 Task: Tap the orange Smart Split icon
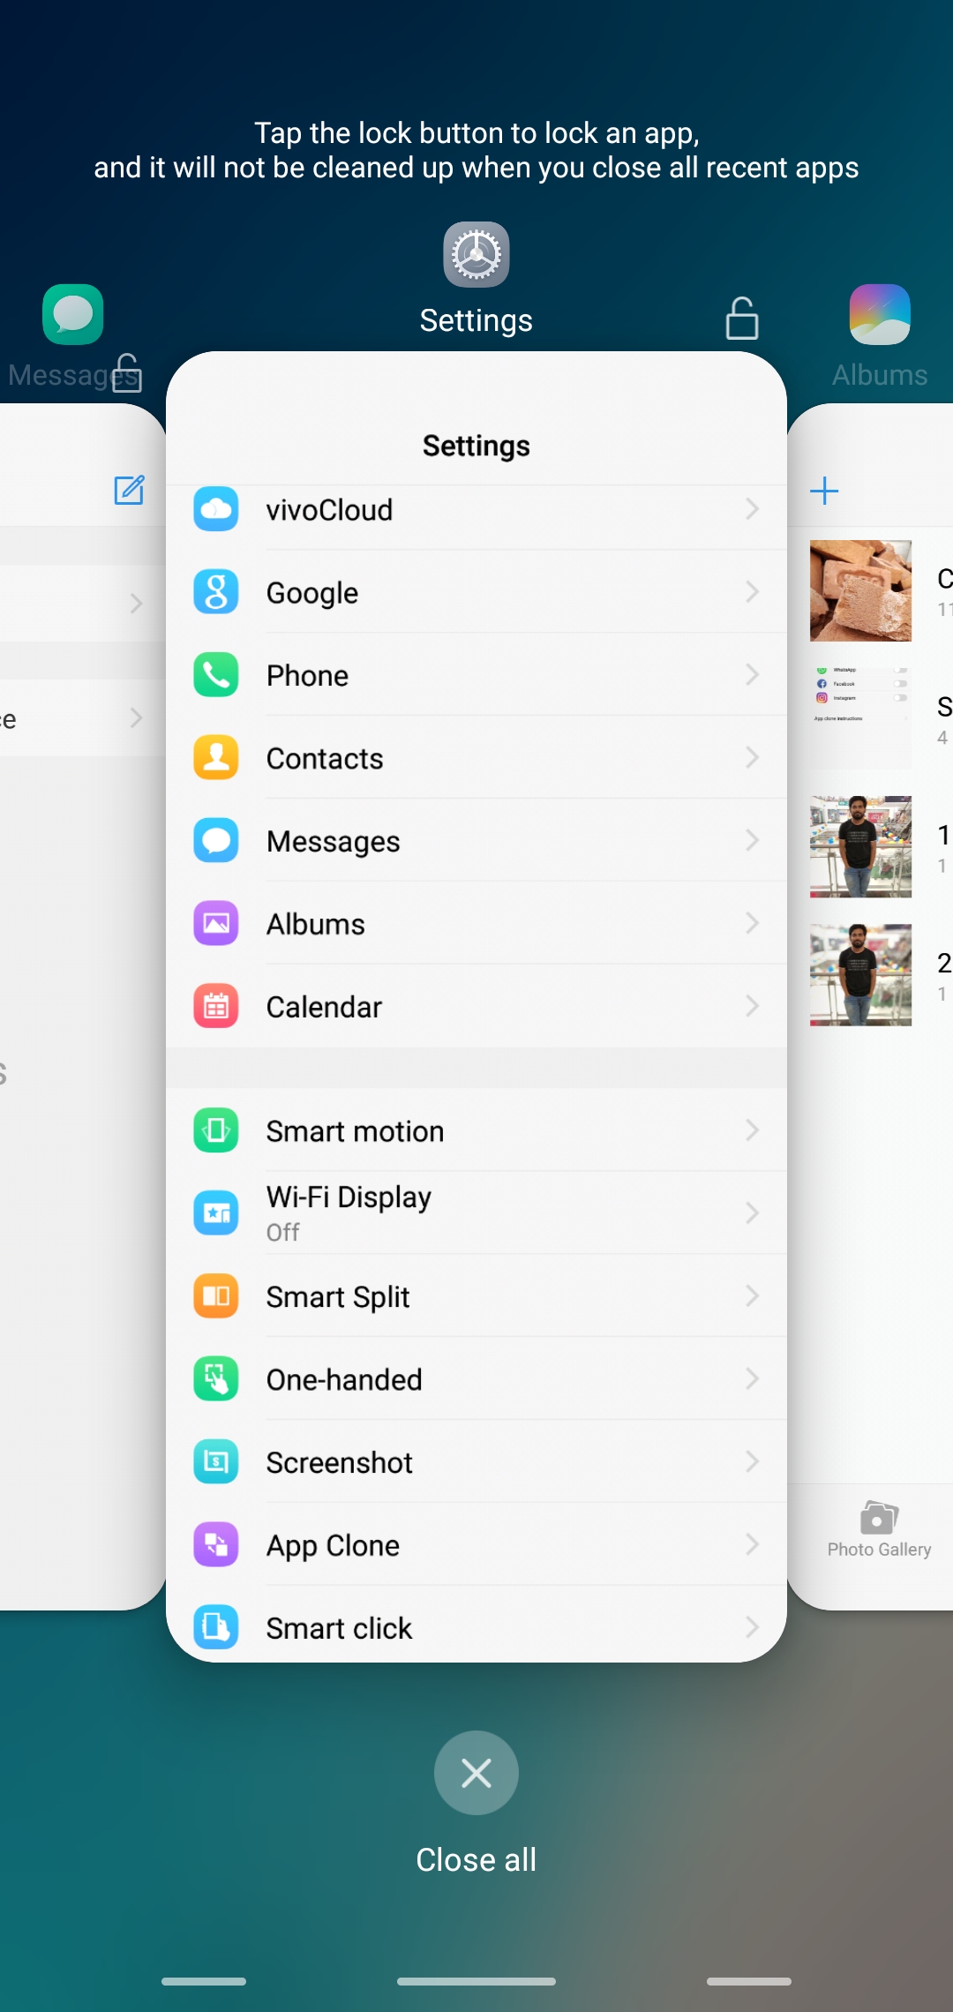(x=216, y=1296)
